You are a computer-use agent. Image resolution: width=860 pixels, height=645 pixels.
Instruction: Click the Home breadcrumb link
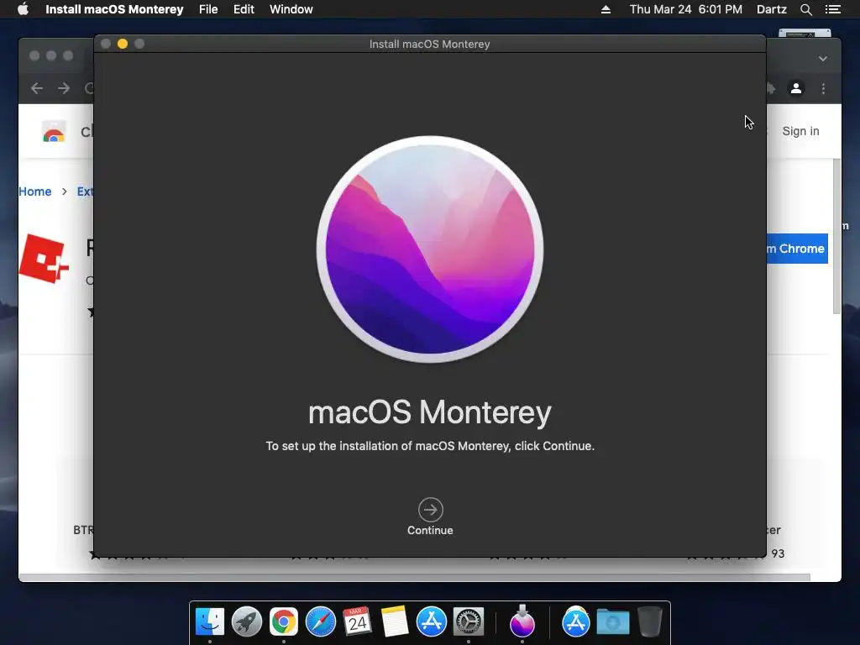35,191
